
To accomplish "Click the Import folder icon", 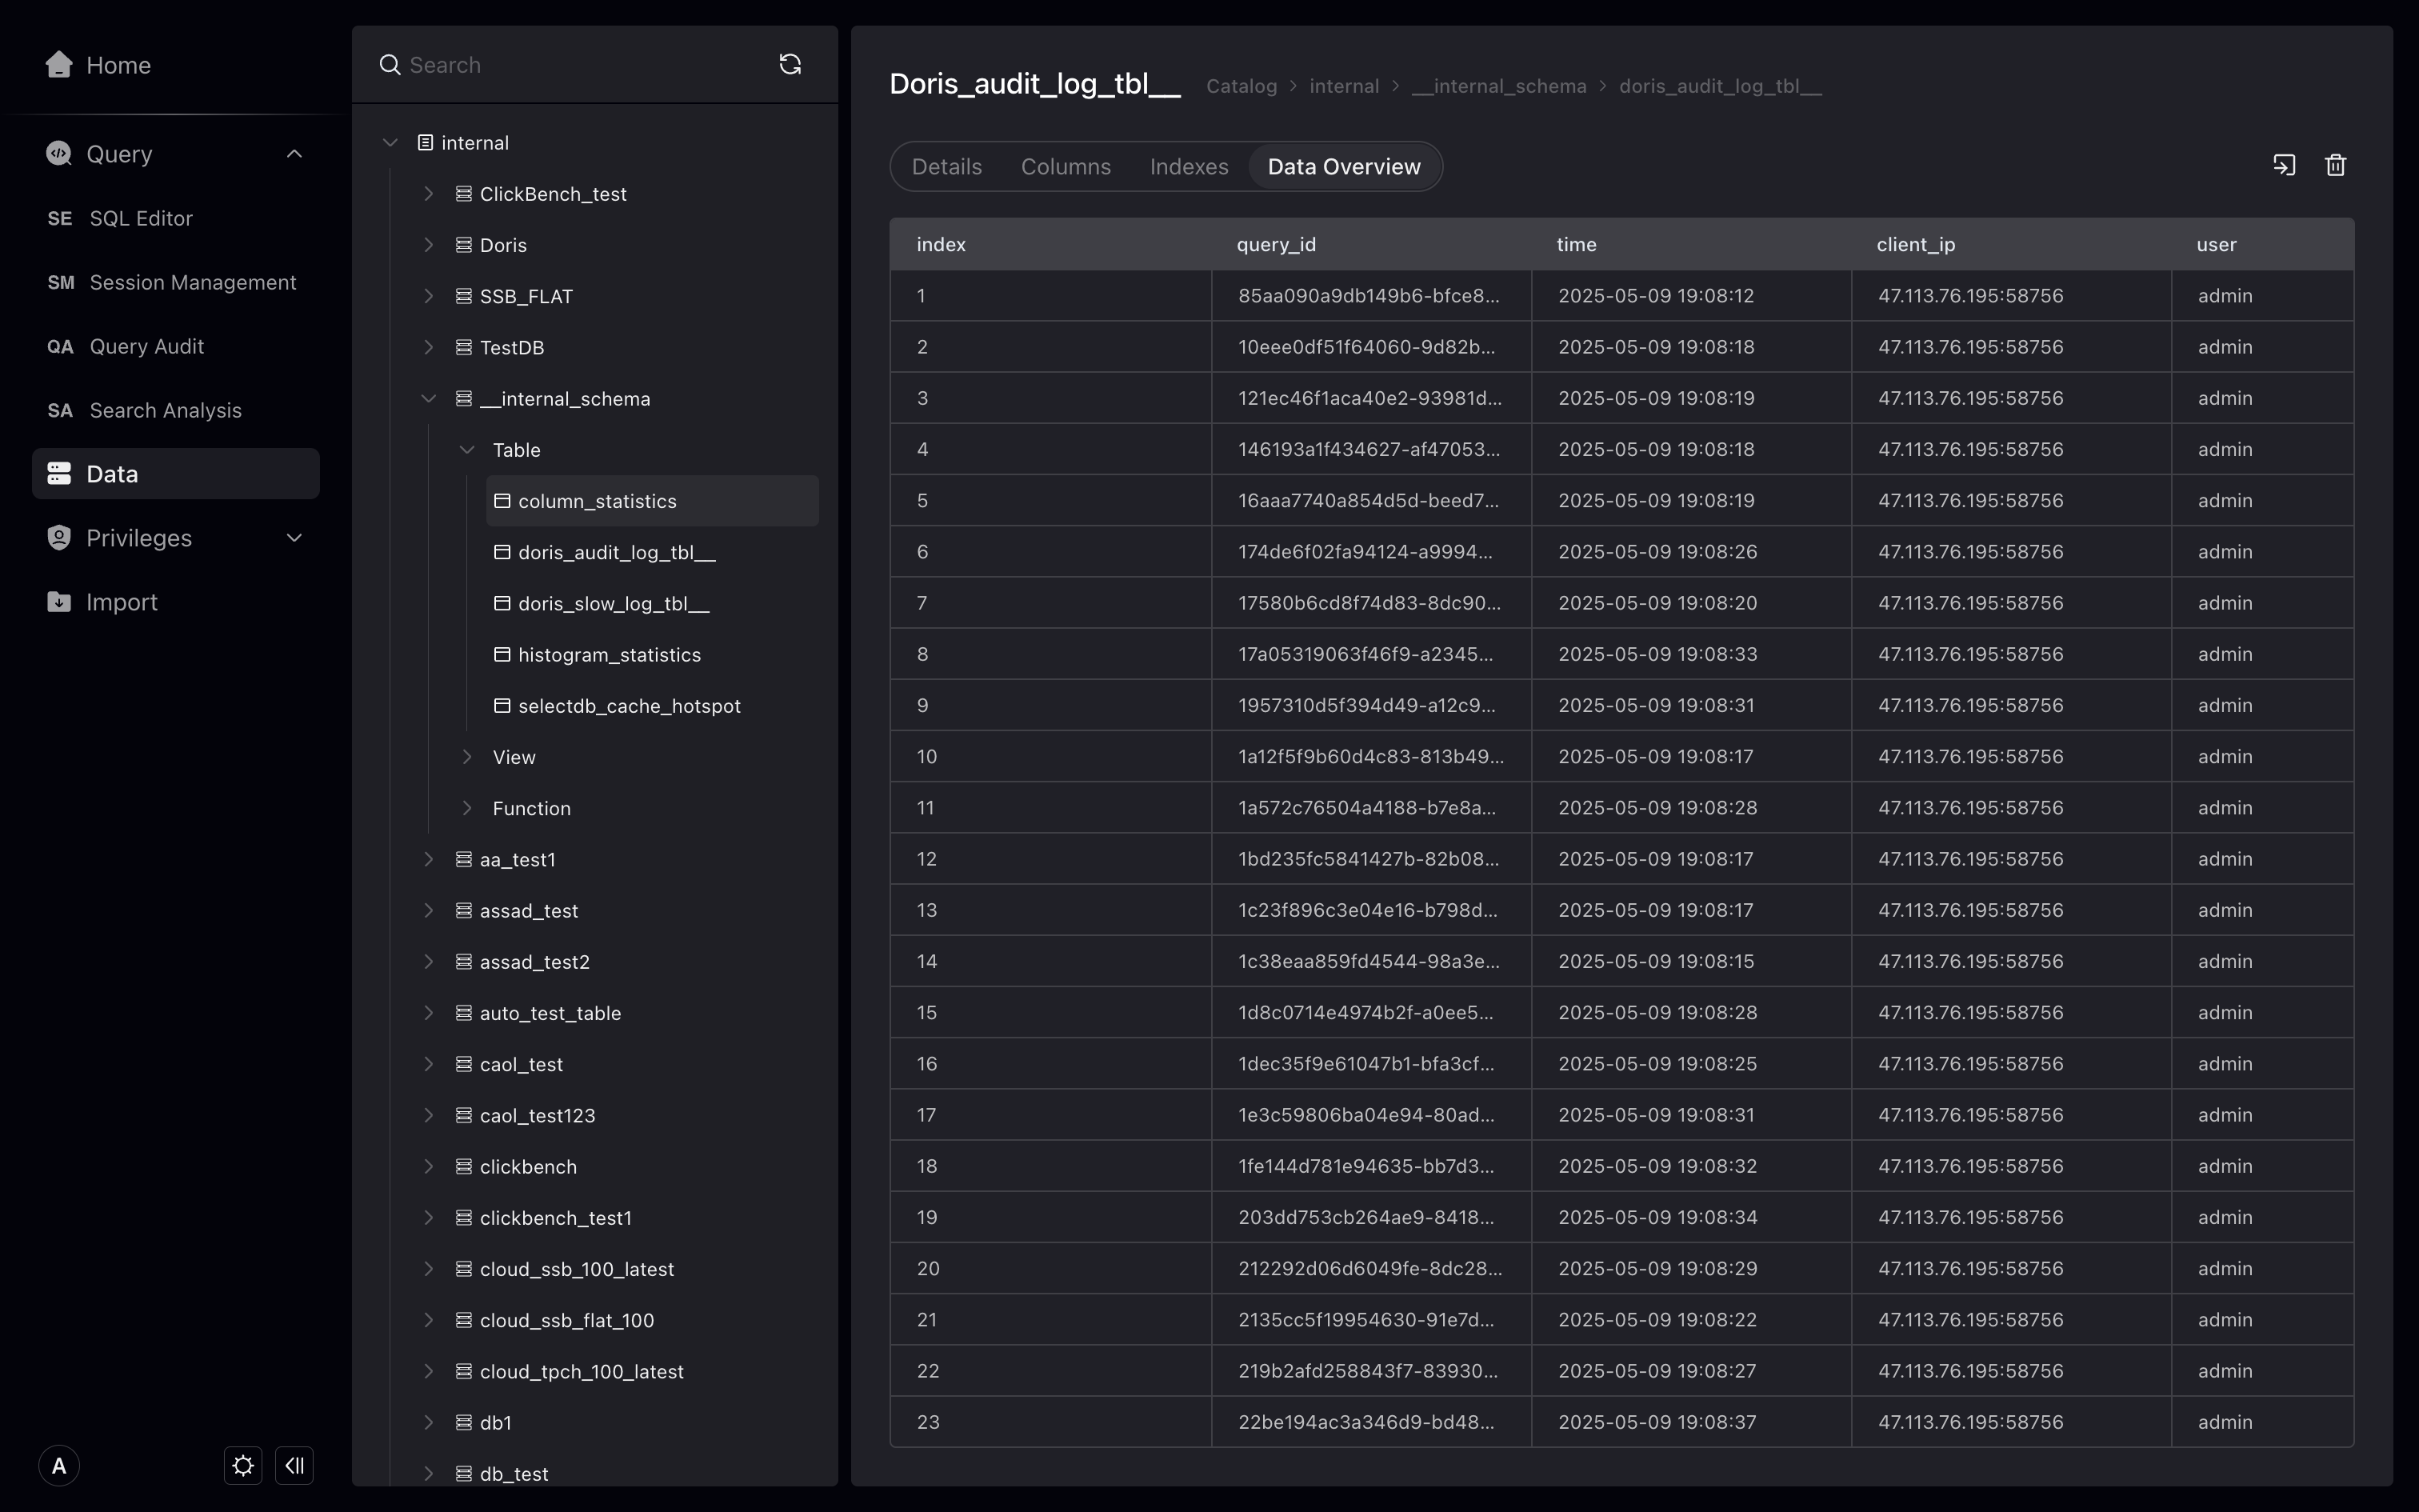I will click(59, 602).
